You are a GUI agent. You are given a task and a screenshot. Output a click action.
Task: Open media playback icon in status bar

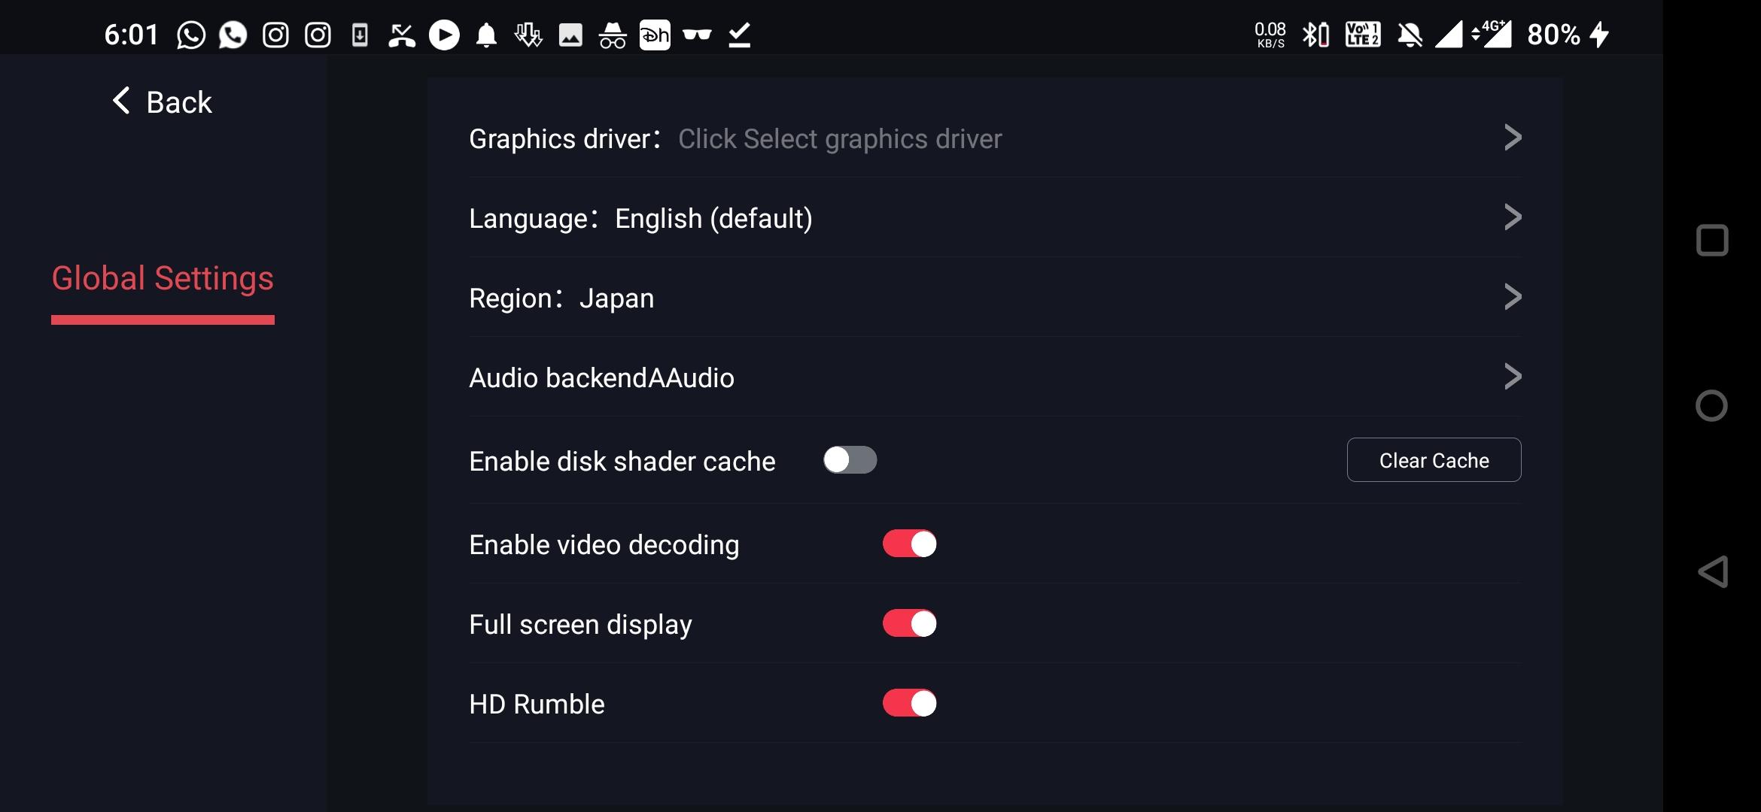pyautogui.click(x=443, y=34)
